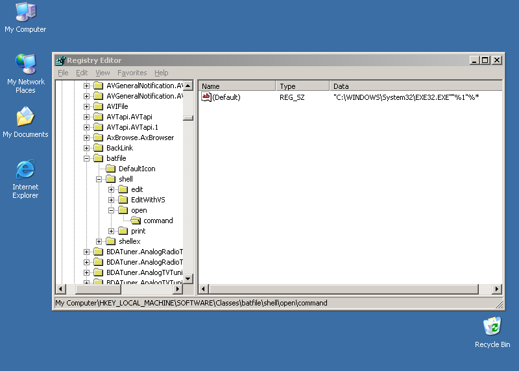519x371 pixels.
Task: Select the (Default) value name
Action: [226, 97]
